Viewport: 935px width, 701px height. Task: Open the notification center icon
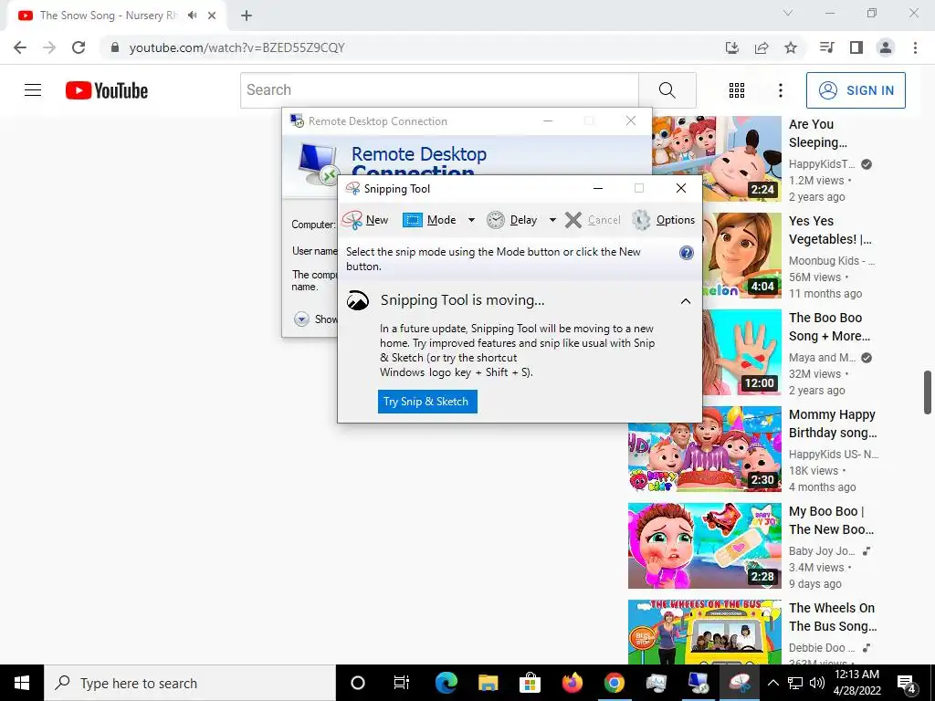907,683
